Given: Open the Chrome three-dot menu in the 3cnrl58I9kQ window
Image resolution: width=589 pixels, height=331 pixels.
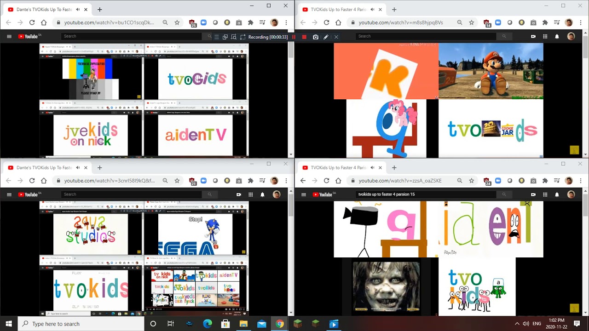Looking at the screenshot, I should [286, 181].
